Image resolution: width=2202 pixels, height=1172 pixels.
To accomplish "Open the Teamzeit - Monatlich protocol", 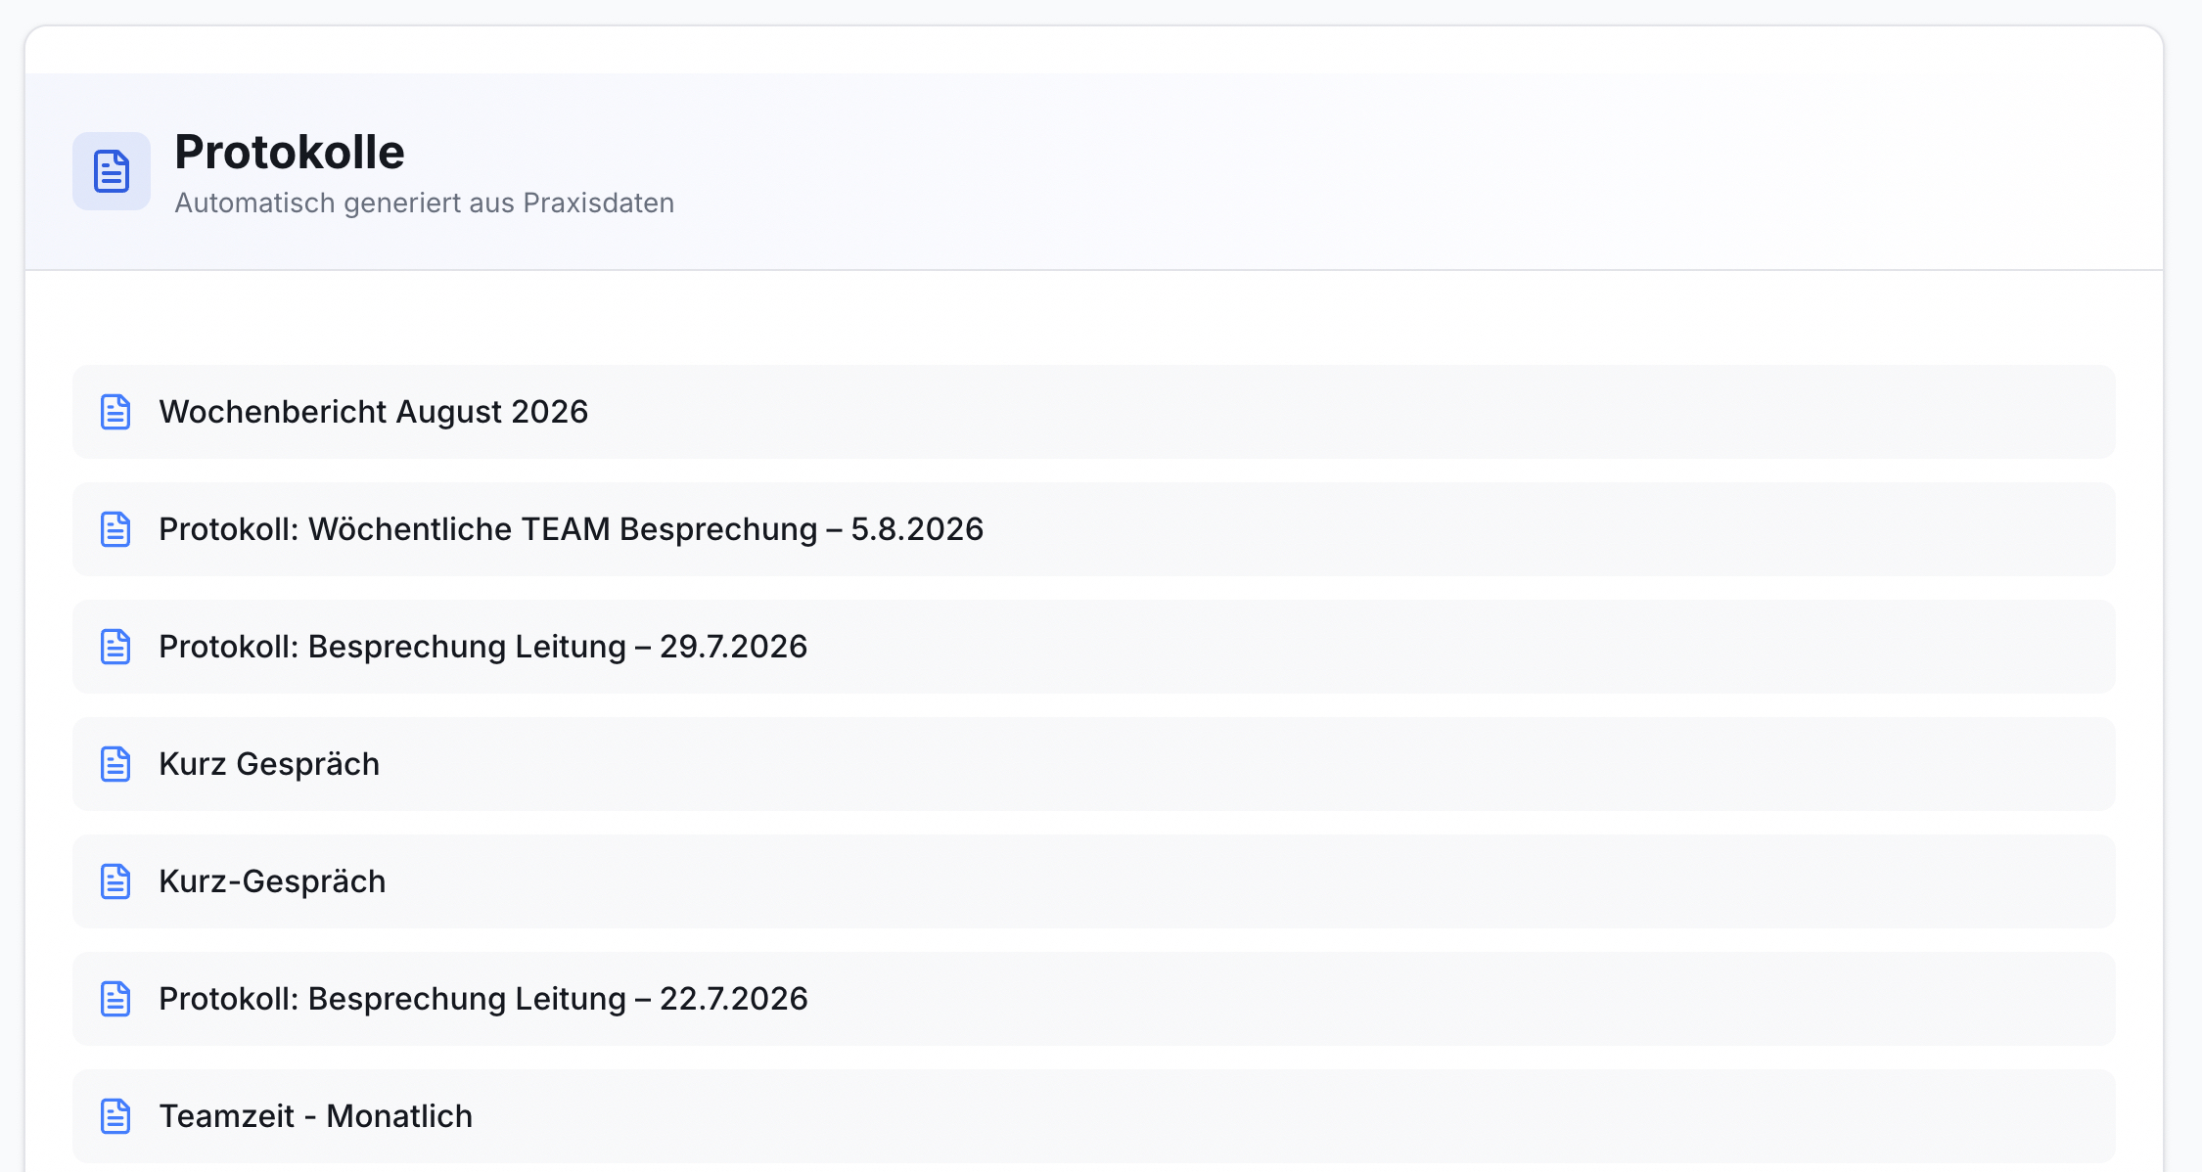I will coord(1094,1116).
